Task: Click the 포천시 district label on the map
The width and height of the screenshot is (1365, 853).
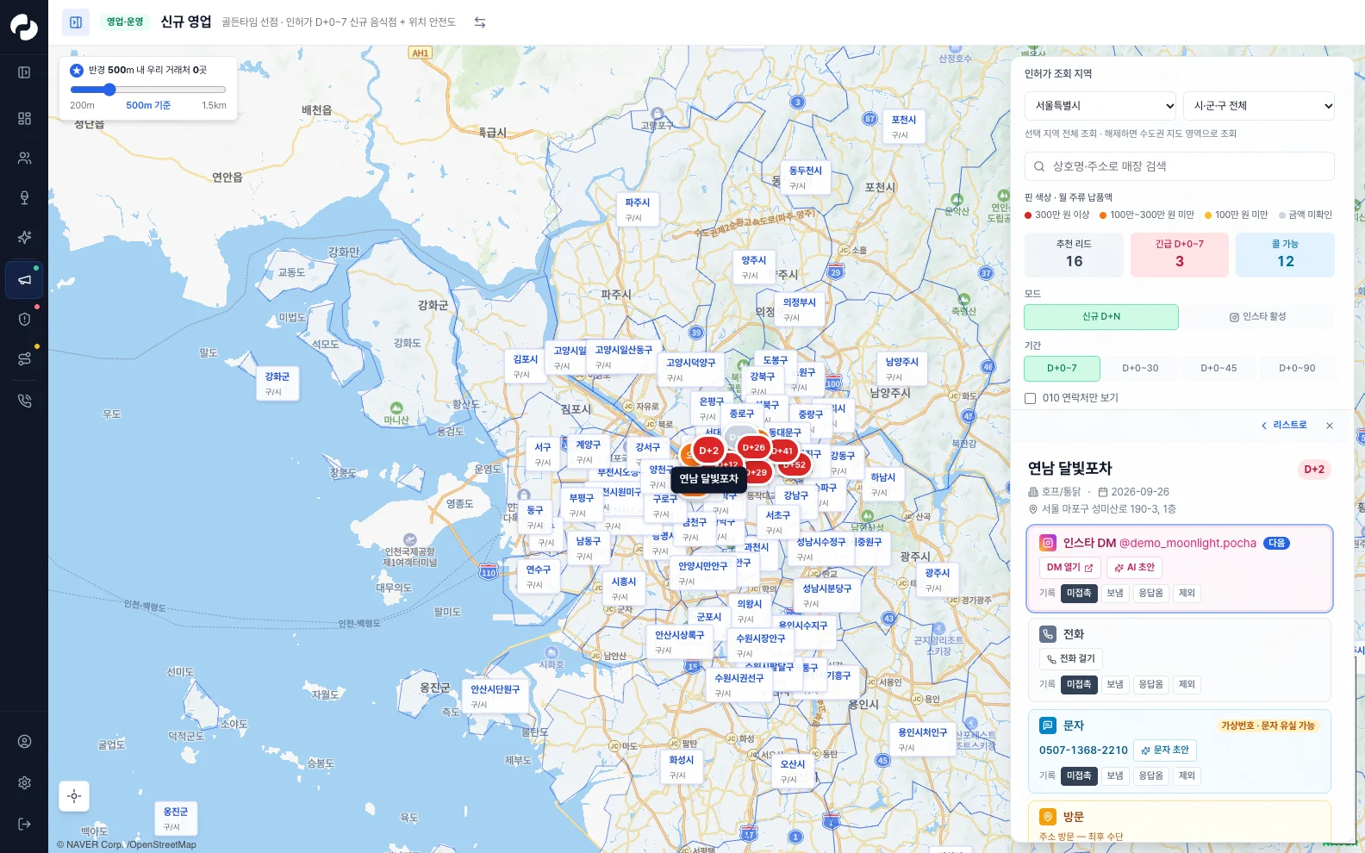Action: click(x=903, y=127)
